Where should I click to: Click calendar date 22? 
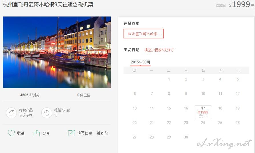coord(169,123)
